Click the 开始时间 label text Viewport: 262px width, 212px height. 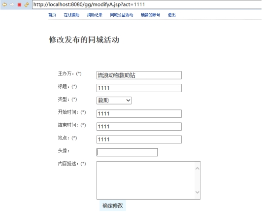(72, 112)
